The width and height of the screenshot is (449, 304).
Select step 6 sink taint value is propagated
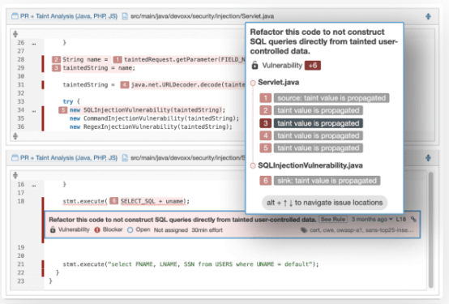[x=327, y=181]
